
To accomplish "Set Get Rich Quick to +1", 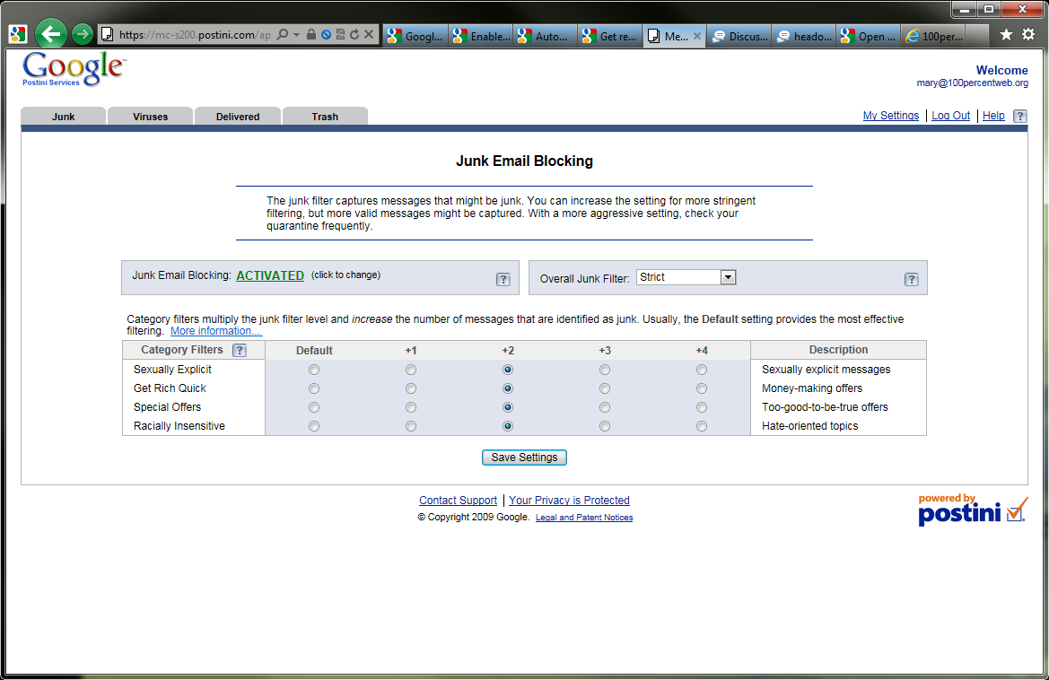I will pos(411,388).
